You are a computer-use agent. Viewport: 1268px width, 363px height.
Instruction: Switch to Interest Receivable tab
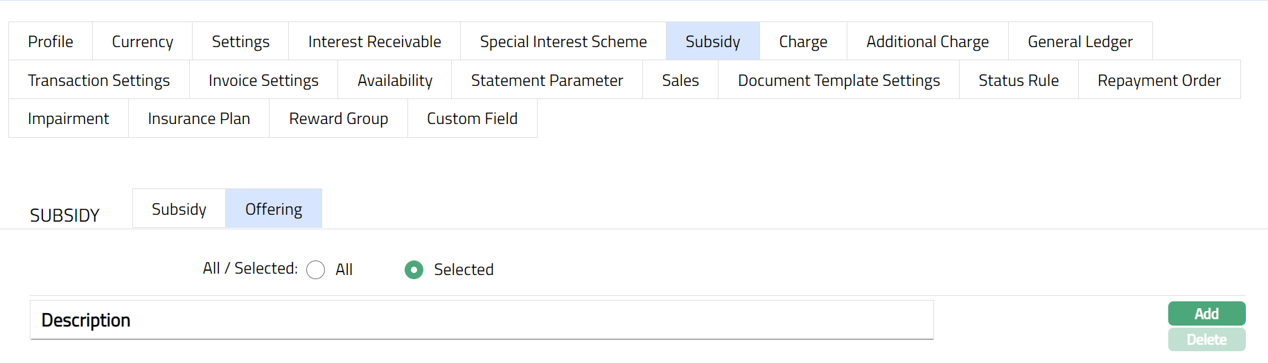pyautogui.click(x=374, y=42)
